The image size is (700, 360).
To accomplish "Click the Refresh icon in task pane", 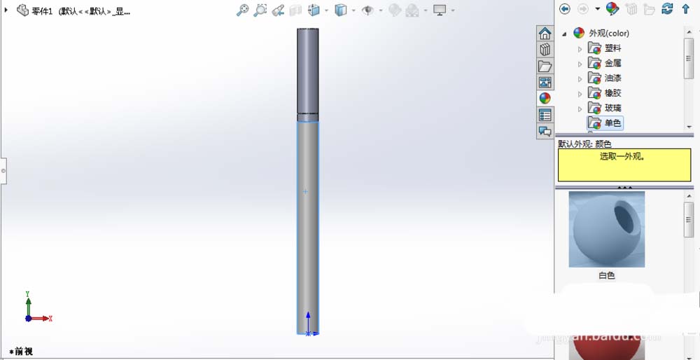I will (x=667, y=8).
